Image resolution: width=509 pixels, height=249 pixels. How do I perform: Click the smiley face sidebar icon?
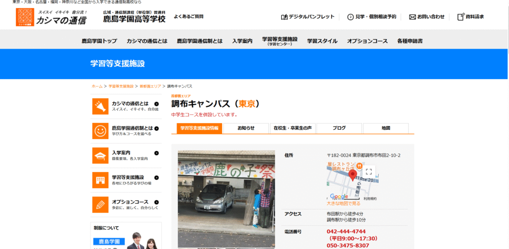coord(100,131)
